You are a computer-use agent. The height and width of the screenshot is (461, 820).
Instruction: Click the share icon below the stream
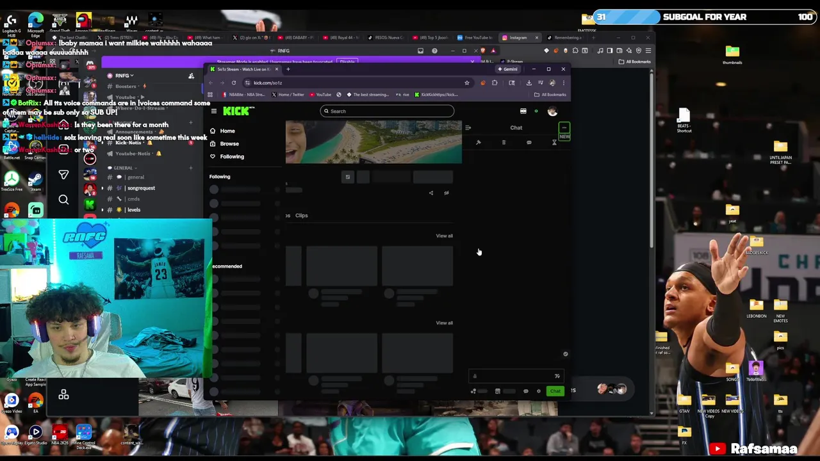(430, 193)
